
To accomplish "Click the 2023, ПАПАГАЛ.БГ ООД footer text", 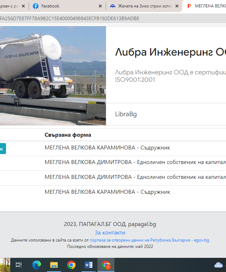I will 110,224.
